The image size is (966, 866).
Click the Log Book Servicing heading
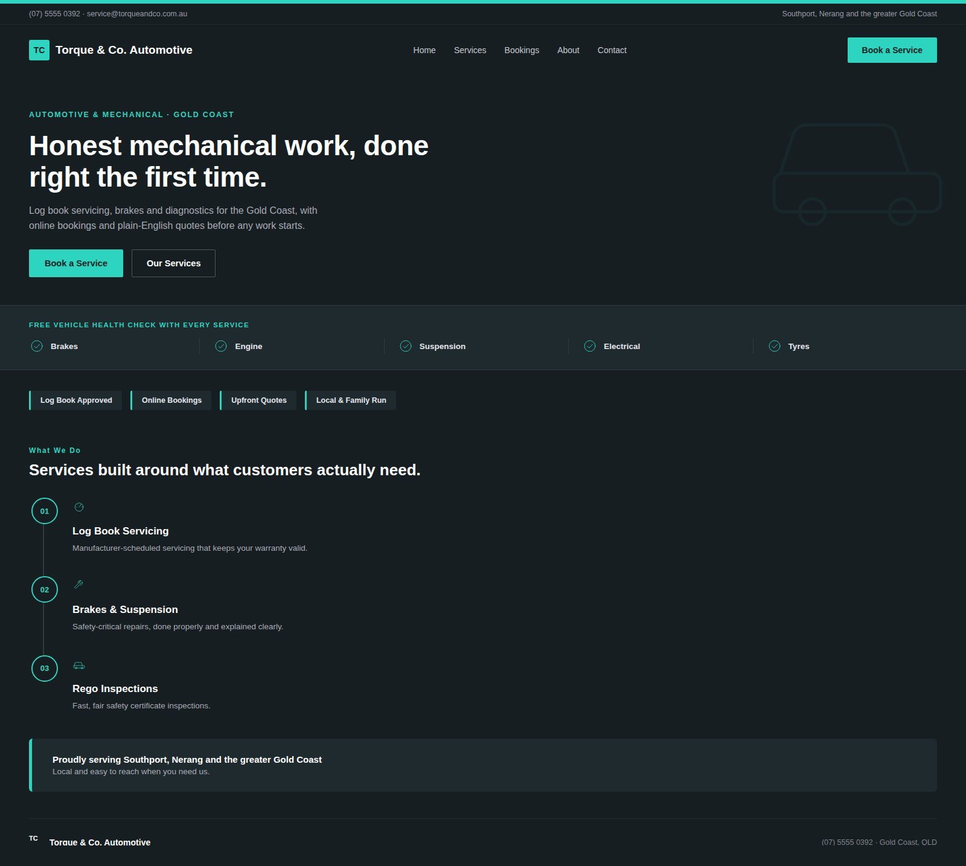(121, 531)
